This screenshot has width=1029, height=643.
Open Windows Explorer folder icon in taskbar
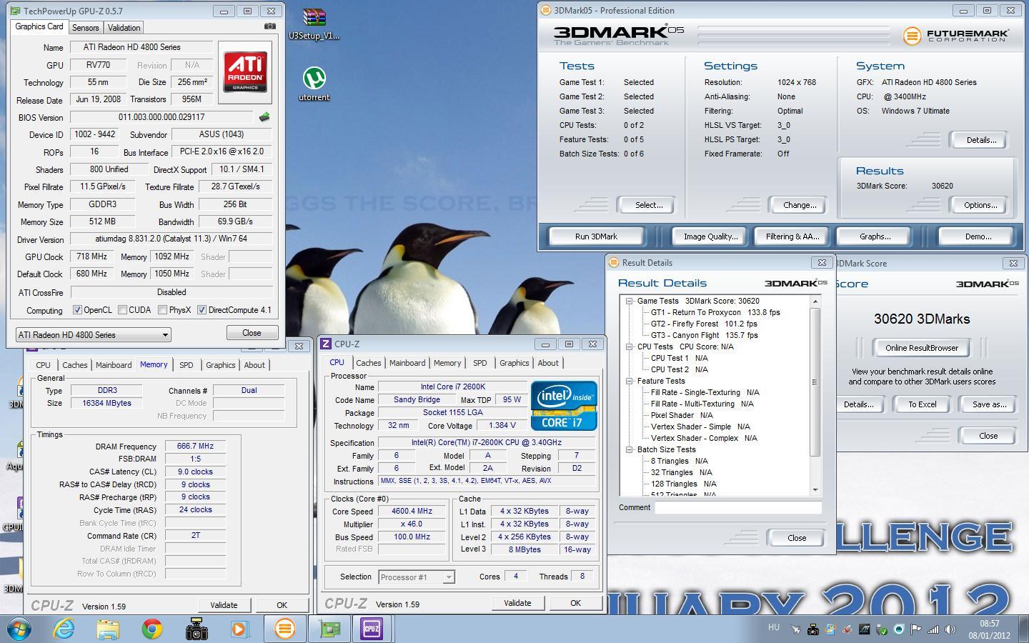click(x=108, y=629)
